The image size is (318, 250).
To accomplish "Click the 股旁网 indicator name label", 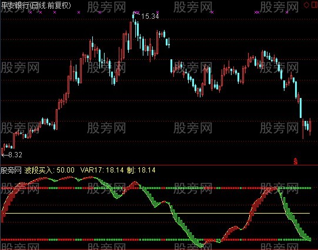I will 11,170.
